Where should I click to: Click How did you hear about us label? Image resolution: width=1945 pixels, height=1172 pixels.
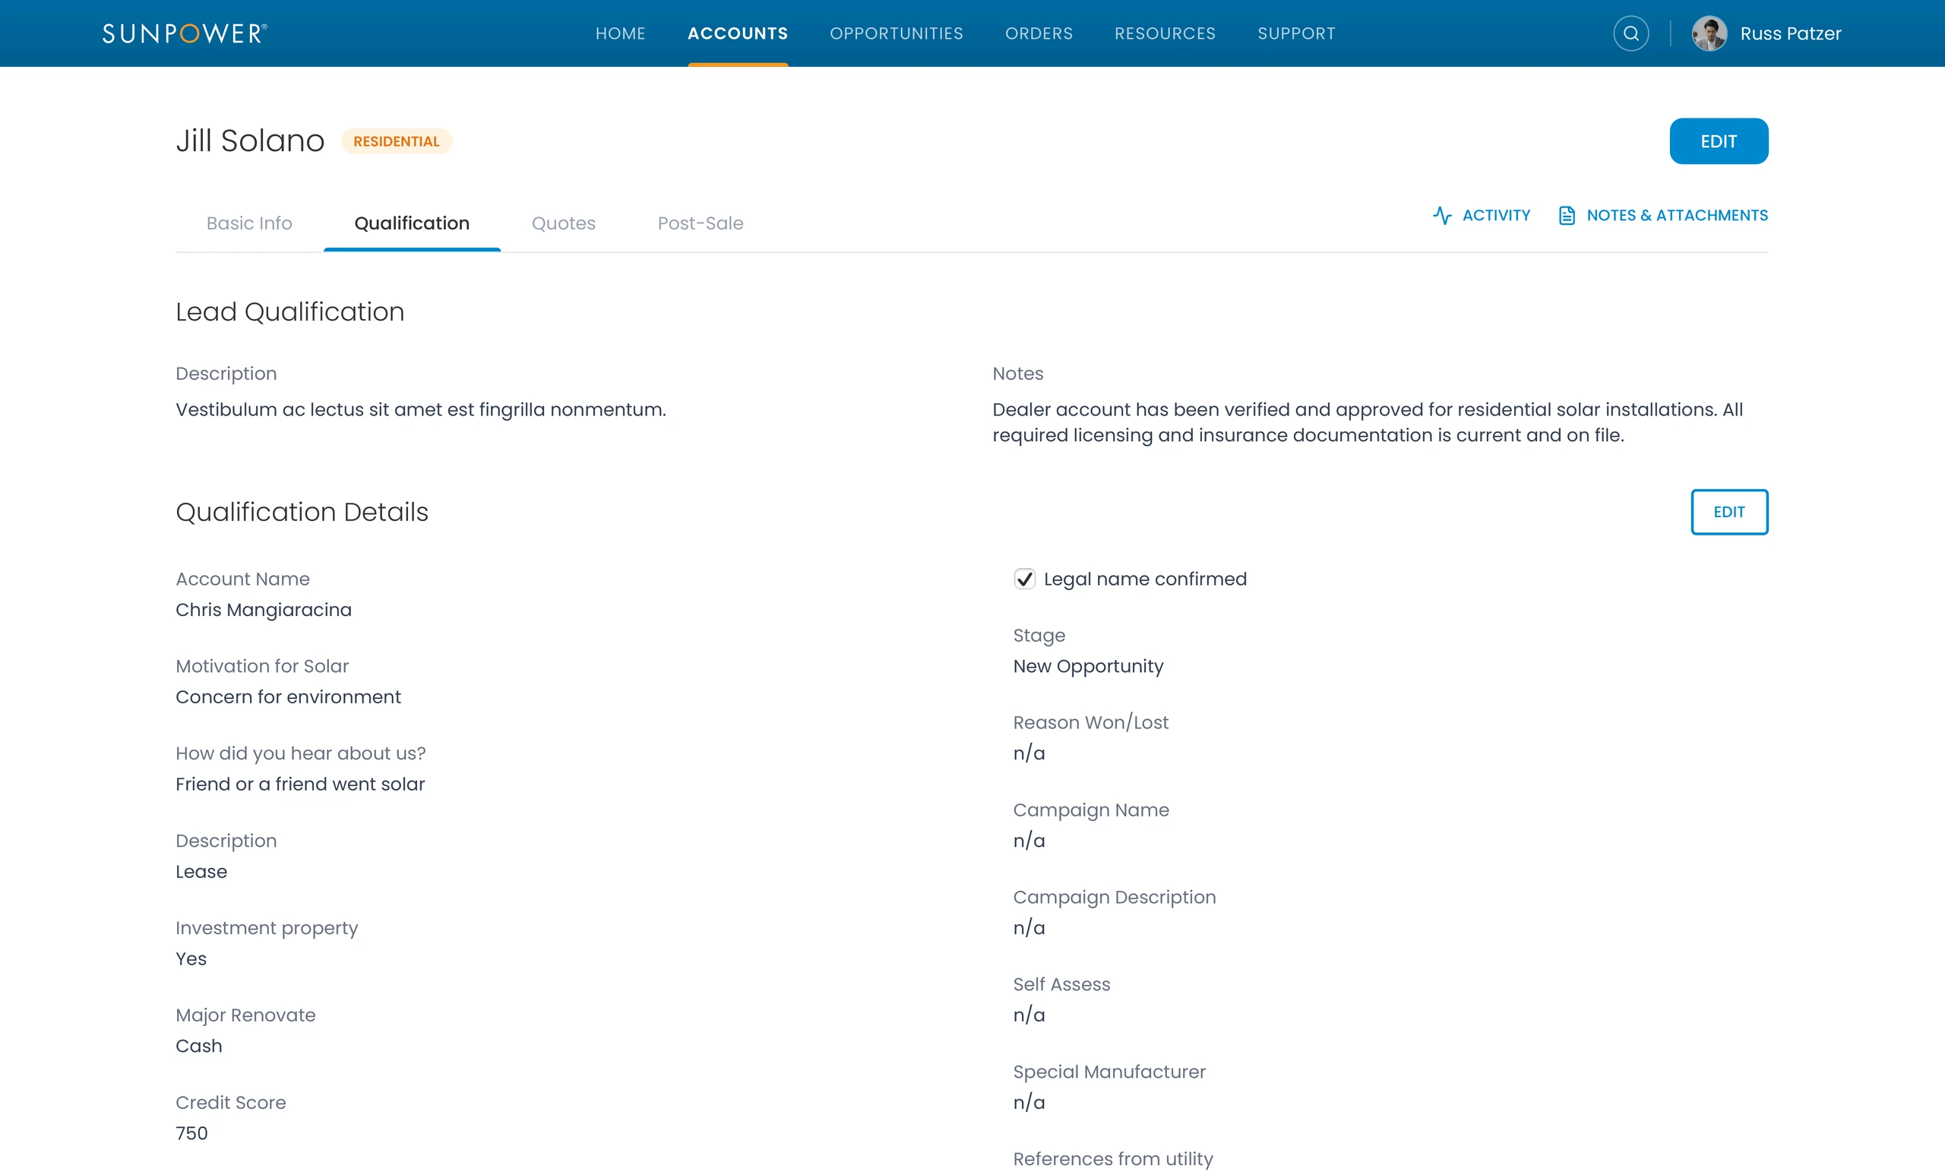tap(301, 753)
